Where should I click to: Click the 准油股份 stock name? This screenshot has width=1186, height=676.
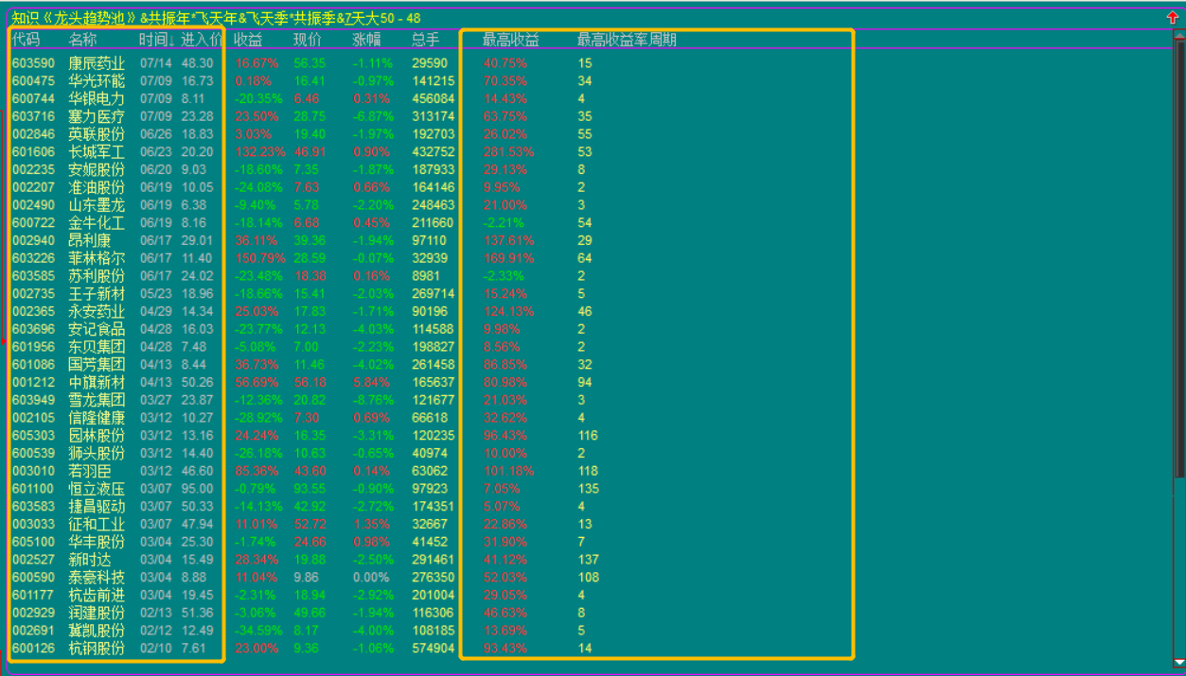[x=97, y=187]
